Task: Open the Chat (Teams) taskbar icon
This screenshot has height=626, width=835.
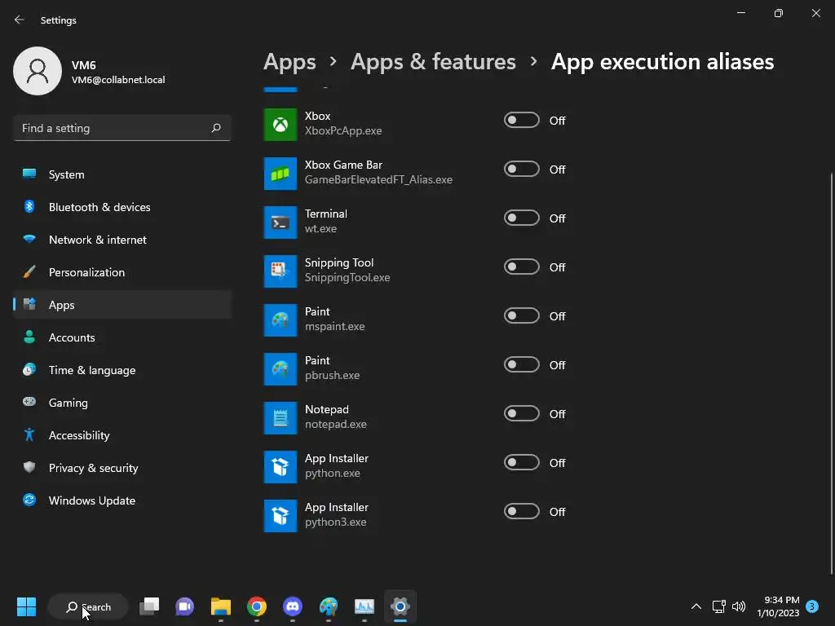Action: click(185, 606)
